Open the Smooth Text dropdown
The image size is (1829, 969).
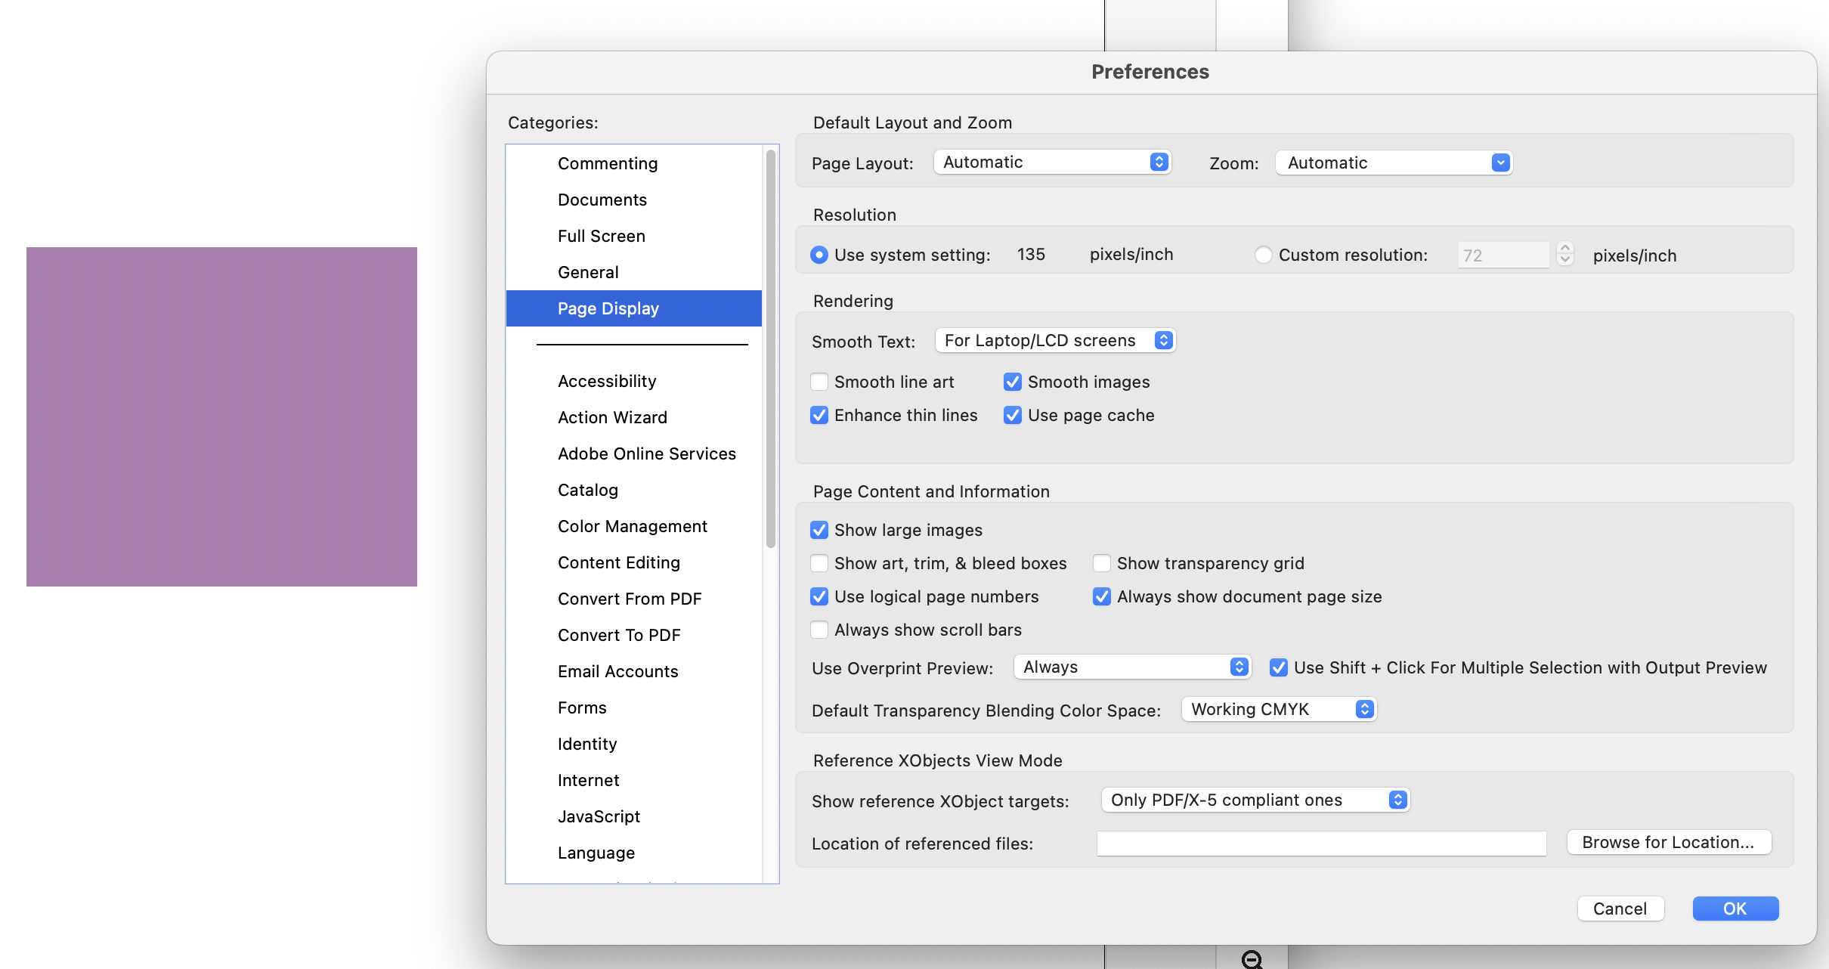pos(1055,340)
